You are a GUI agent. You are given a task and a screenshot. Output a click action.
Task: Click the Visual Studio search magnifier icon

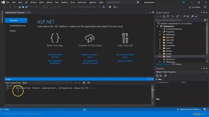tap(138, 2)
